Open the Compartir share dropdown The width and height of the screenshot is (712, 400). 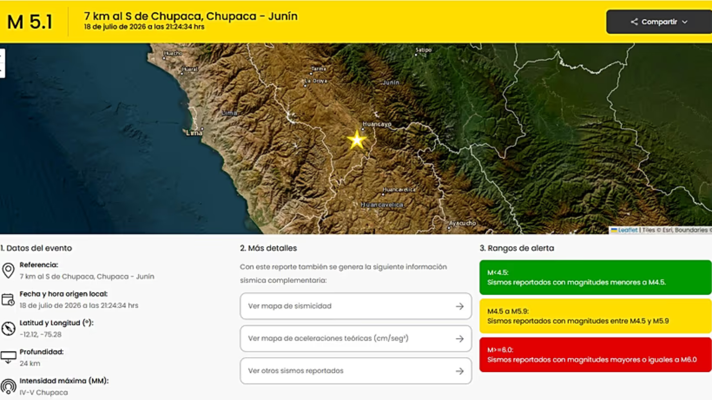659,22
